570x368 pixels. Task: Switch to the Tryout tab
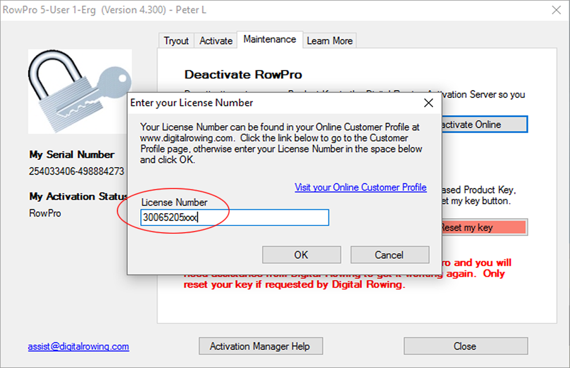[x=176, y=41]
